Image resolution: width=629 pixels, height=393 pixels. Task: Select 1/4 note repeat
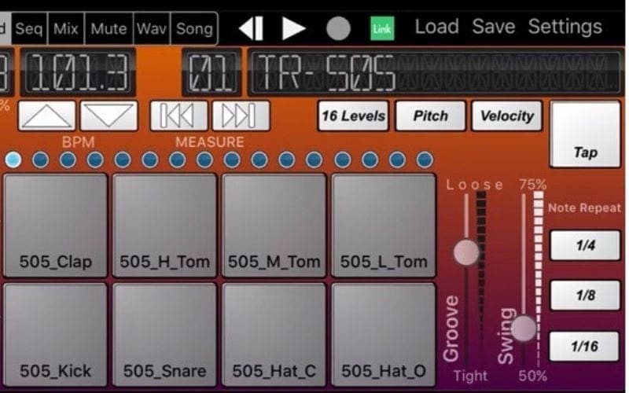tap(585, 245)
